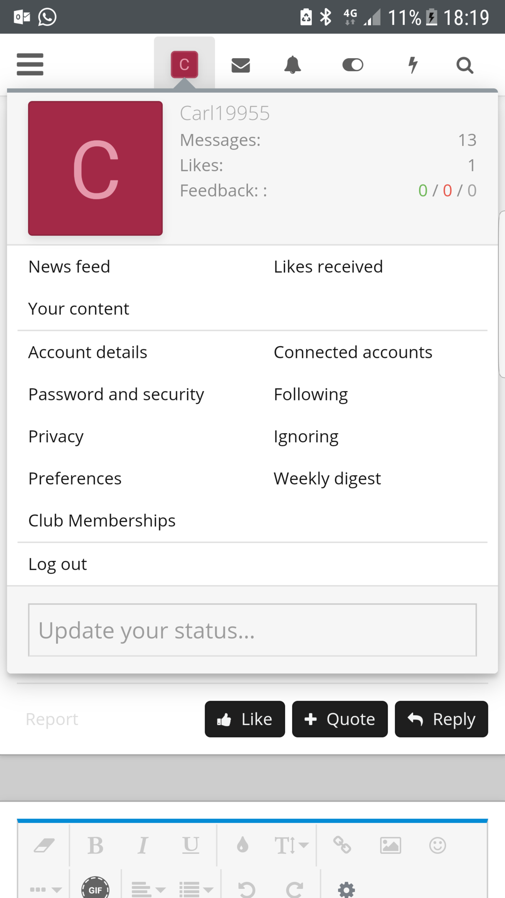The image size is (505, 898).
Task: Expand the text alignment dropdown
Action: click(x=148, y=889)
